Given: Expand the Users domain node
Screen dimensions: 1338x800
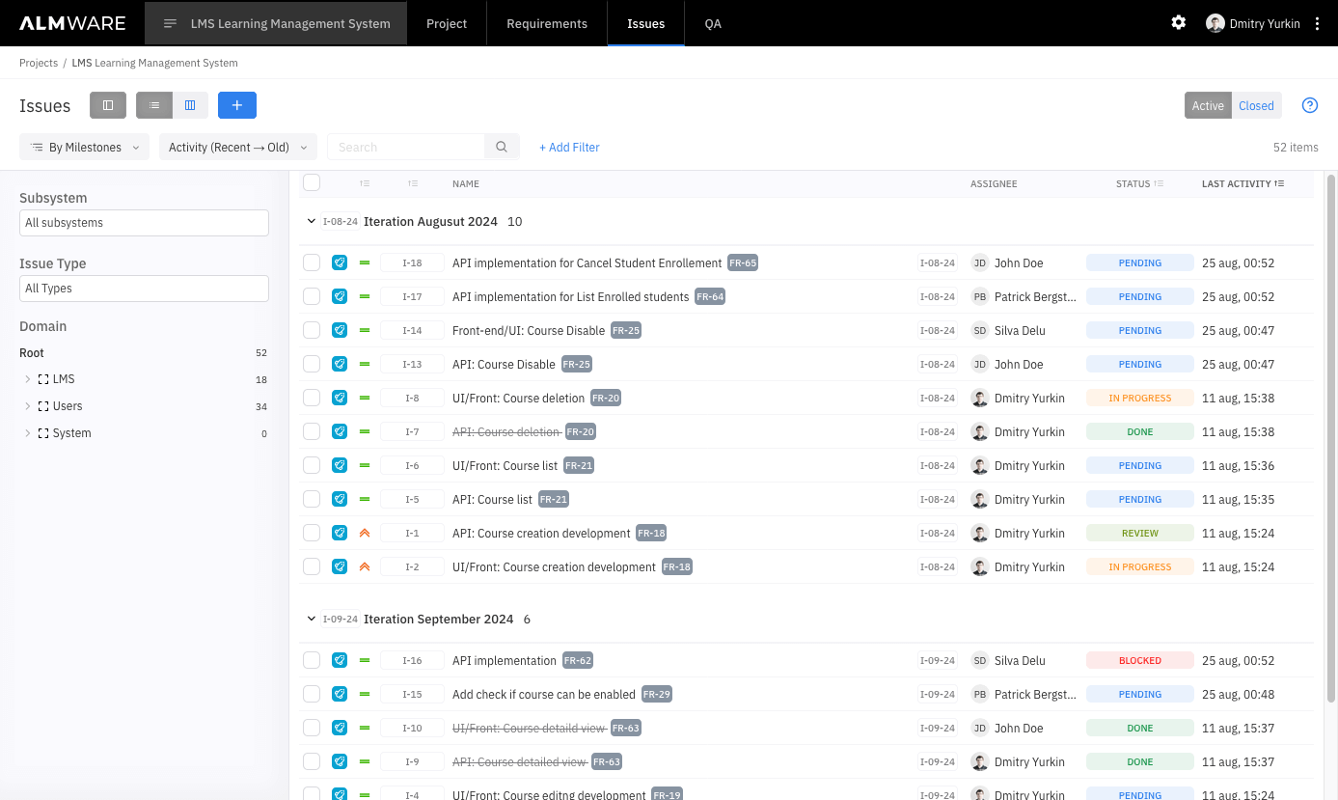Looking at the screenshot, I should 27,406.
